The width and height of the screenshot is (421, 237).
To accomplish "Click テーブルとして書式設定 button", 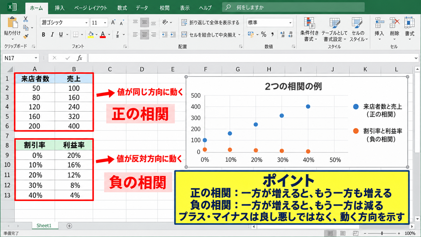I will tap(334, 29).
